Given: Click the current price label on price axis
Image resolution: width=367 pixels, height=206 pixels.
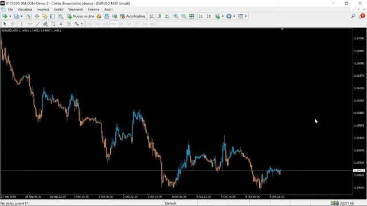Looking at the screenshot, I should pos(359,171).
